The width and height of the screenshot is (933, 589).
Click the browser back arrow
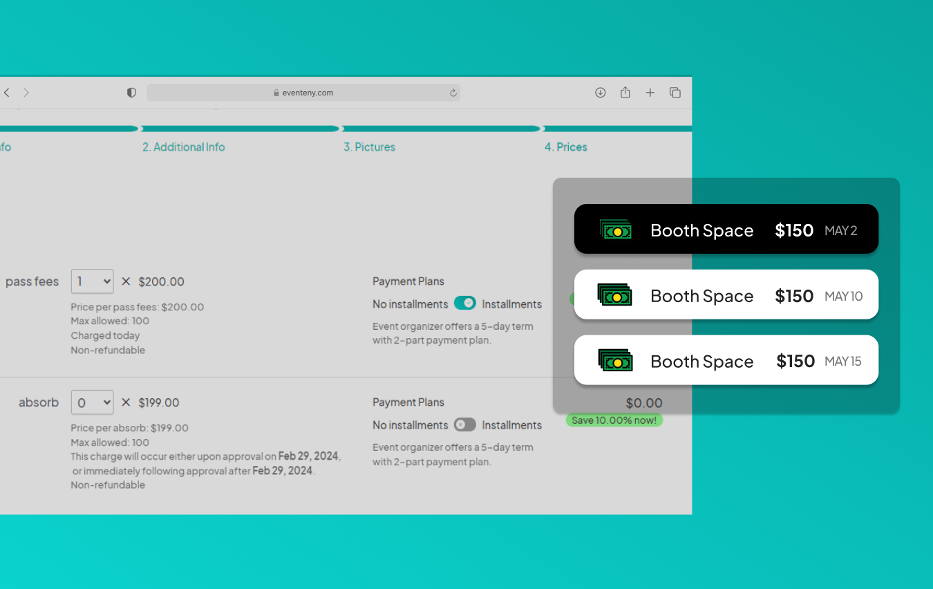tap(7, 93)
